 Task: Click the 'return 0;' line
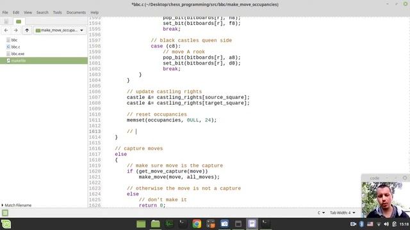coord(152,205)
